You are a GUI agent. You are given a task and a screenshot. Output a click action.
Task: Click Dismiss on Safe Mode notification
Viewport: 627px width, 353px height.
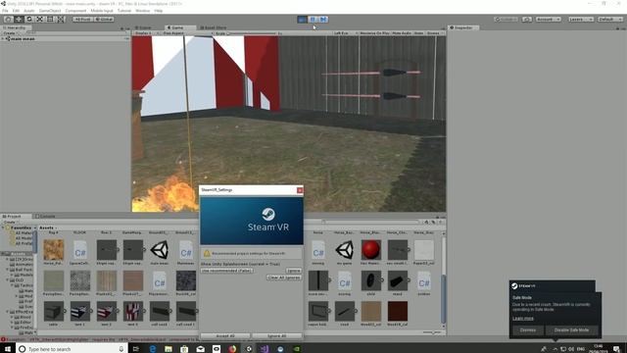tap(528, 330)
